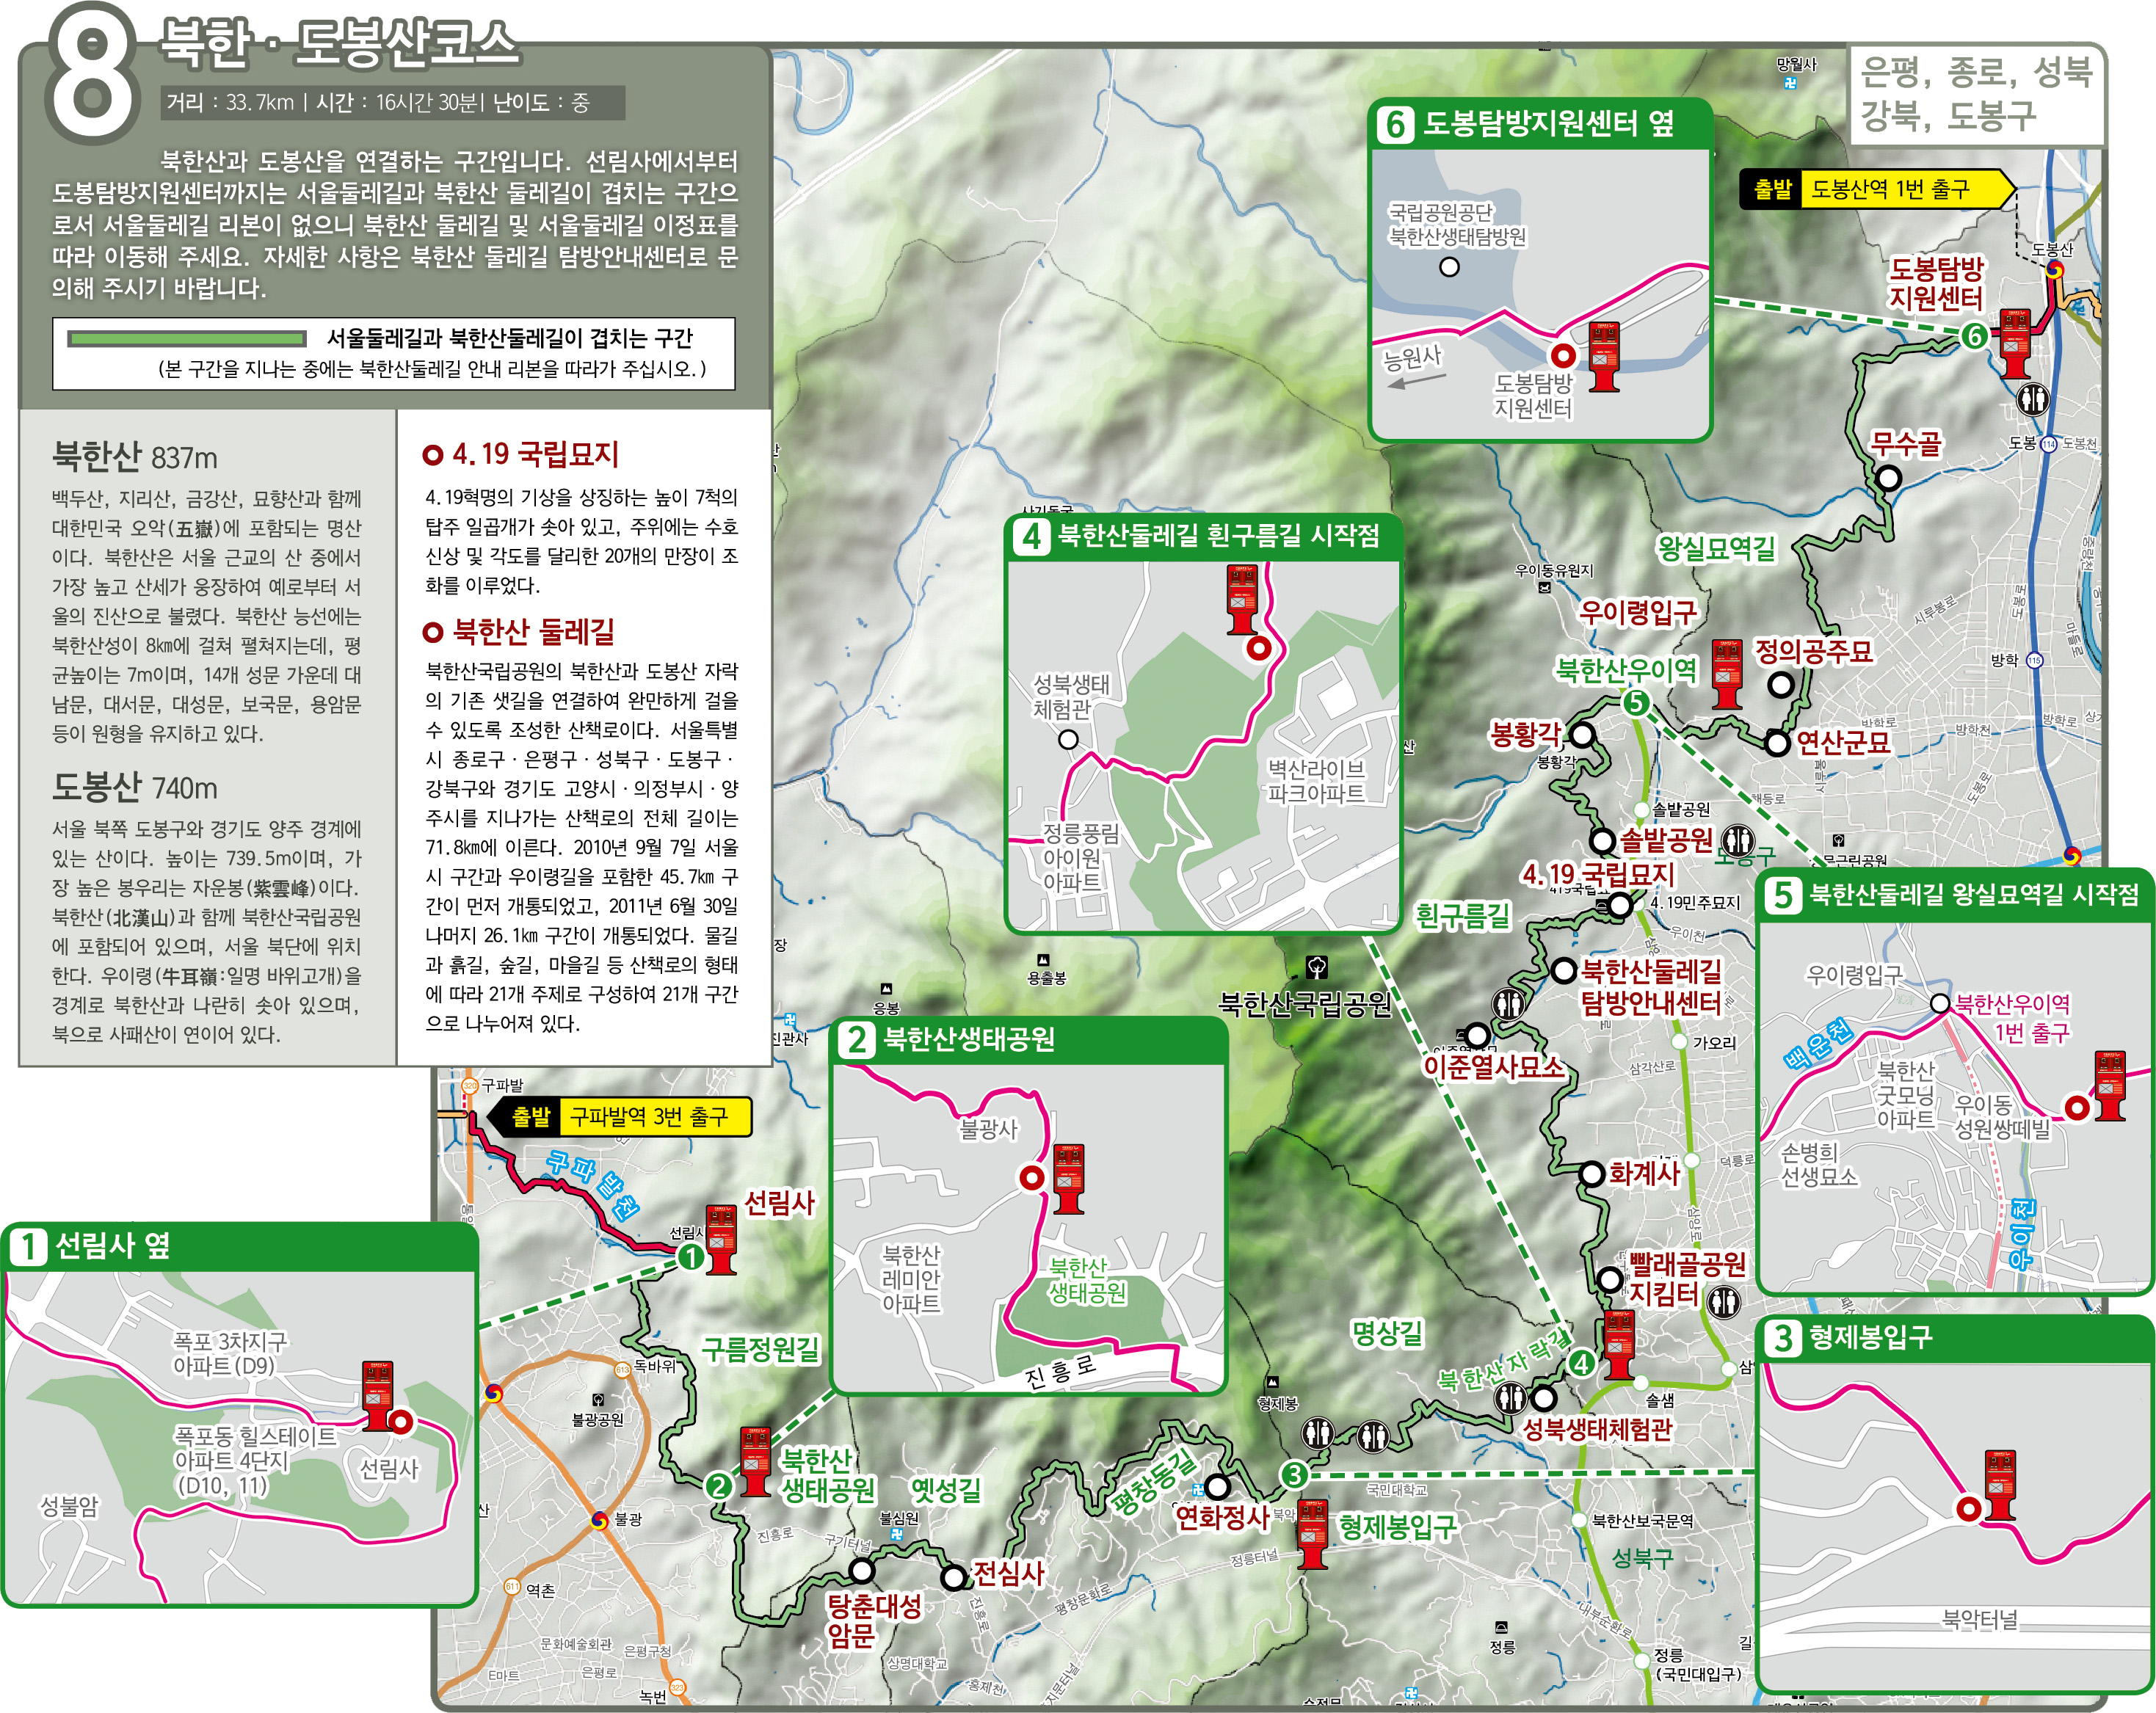
Task: Click the green number 3 marker above 형제봉입구
Action: click(x=1294, y=1475)
